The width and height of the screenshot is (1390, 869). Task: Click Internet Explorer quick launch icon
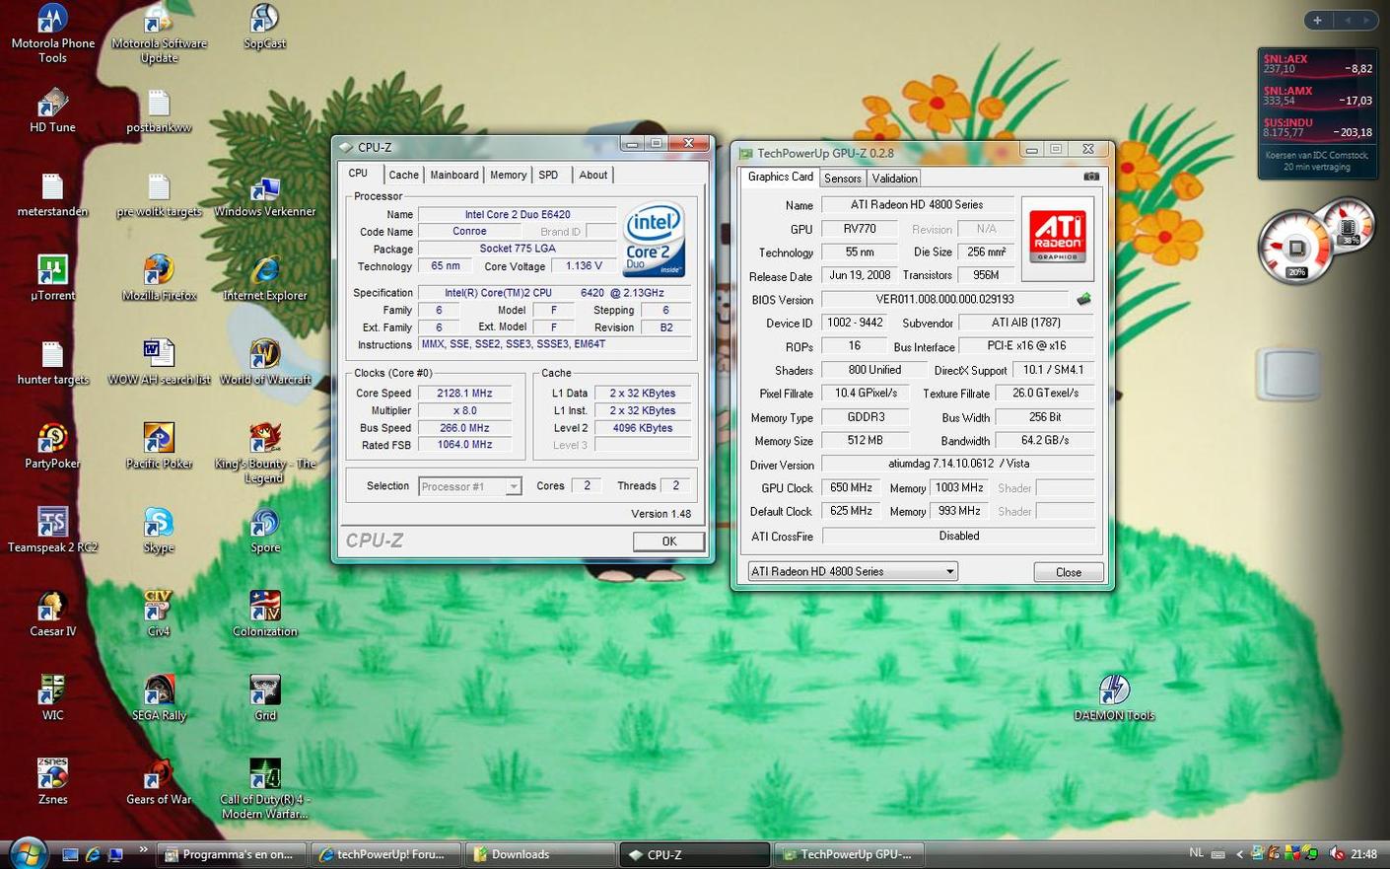(93, 854)
